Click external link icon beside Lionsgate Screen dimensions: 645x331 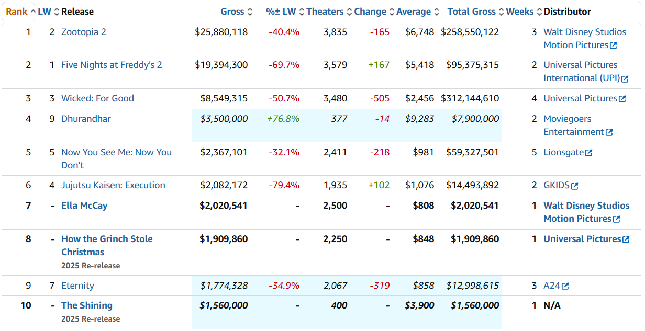tap(589, 153)
